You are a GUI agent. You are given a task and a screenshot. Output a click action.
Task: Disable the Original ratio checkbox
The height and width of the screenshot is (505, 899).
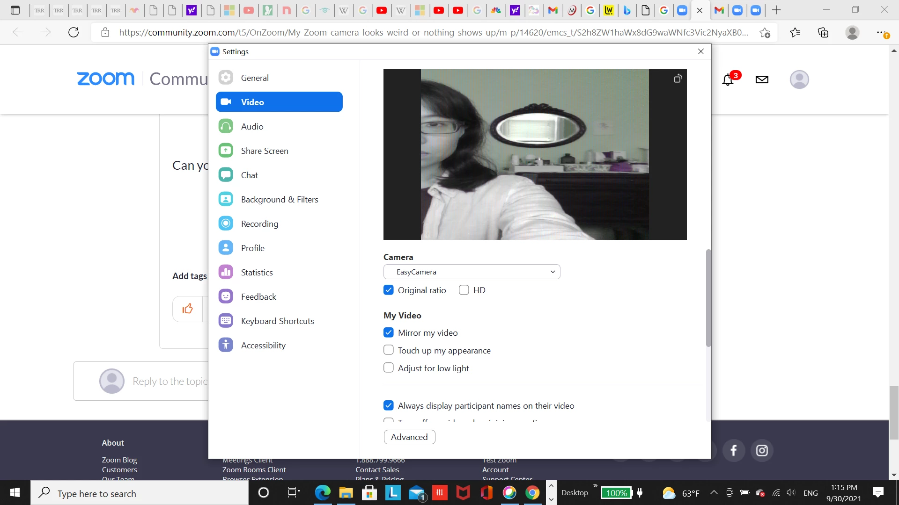[389, 290]
